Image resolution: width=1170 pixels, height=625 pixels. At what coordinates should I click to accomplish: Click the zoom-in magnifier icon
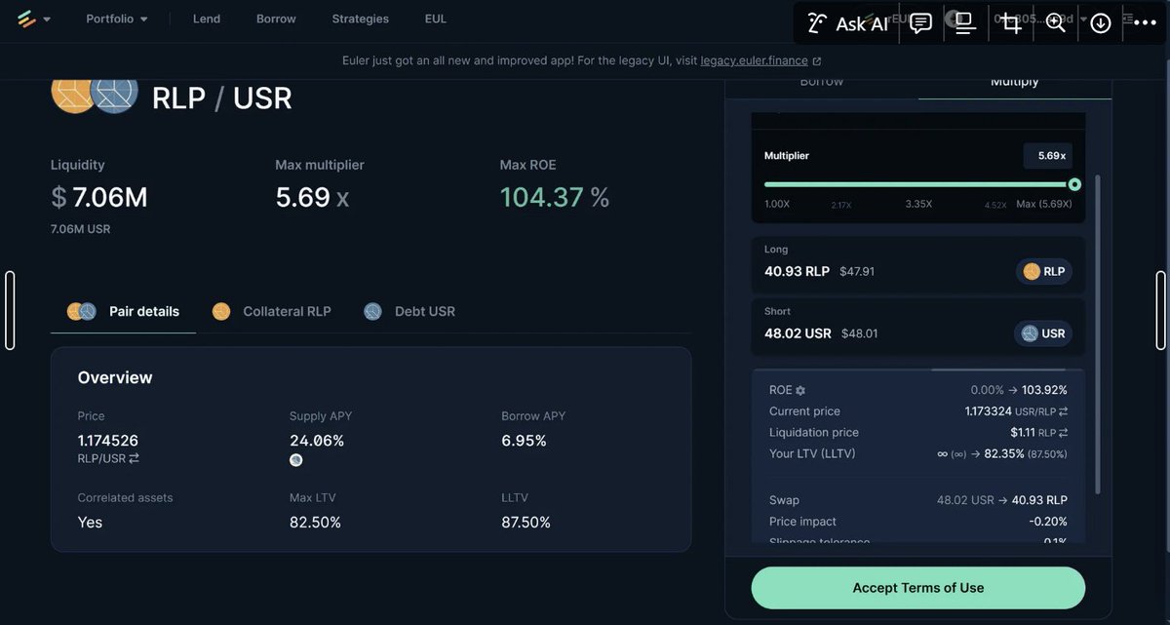1056,23
